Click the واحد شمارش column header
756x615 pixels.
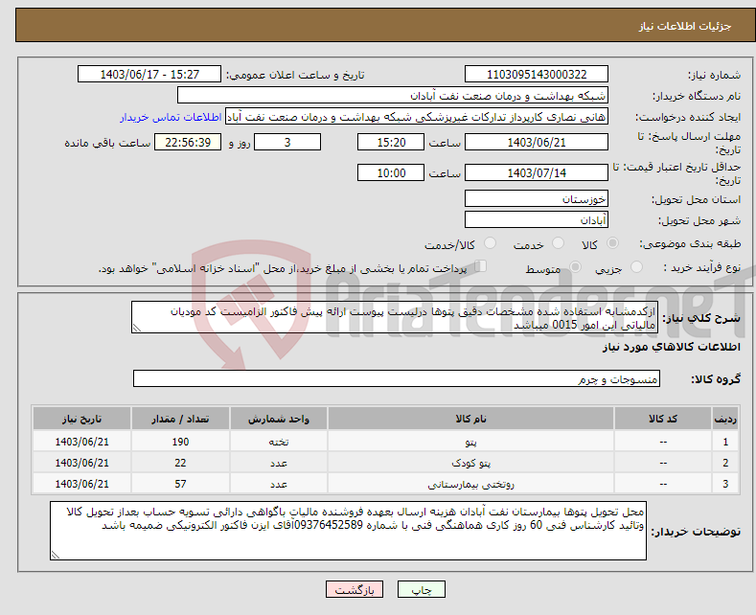279,419
